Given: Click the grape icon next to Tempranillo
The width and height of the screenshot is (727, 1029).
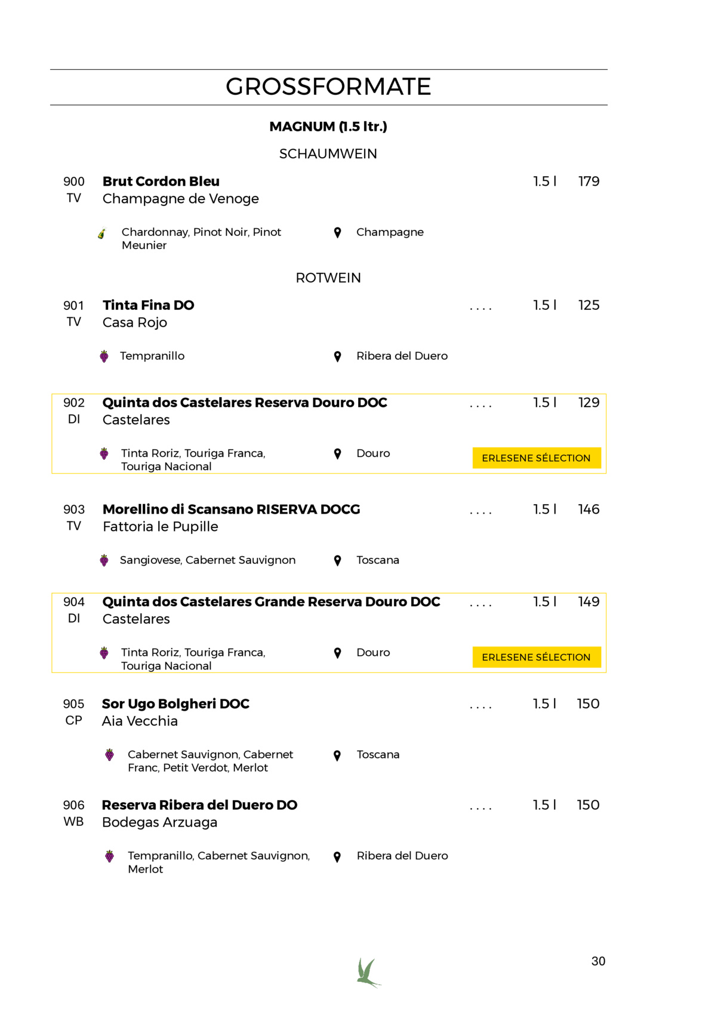Looking at the screenshot, I should click(104, 357).
